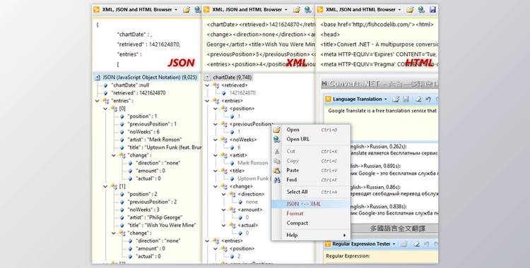Screen dimensions: 530x268
Task: Select the Mark Ronson value in XML tree
Action: click(x=253, y=163)
